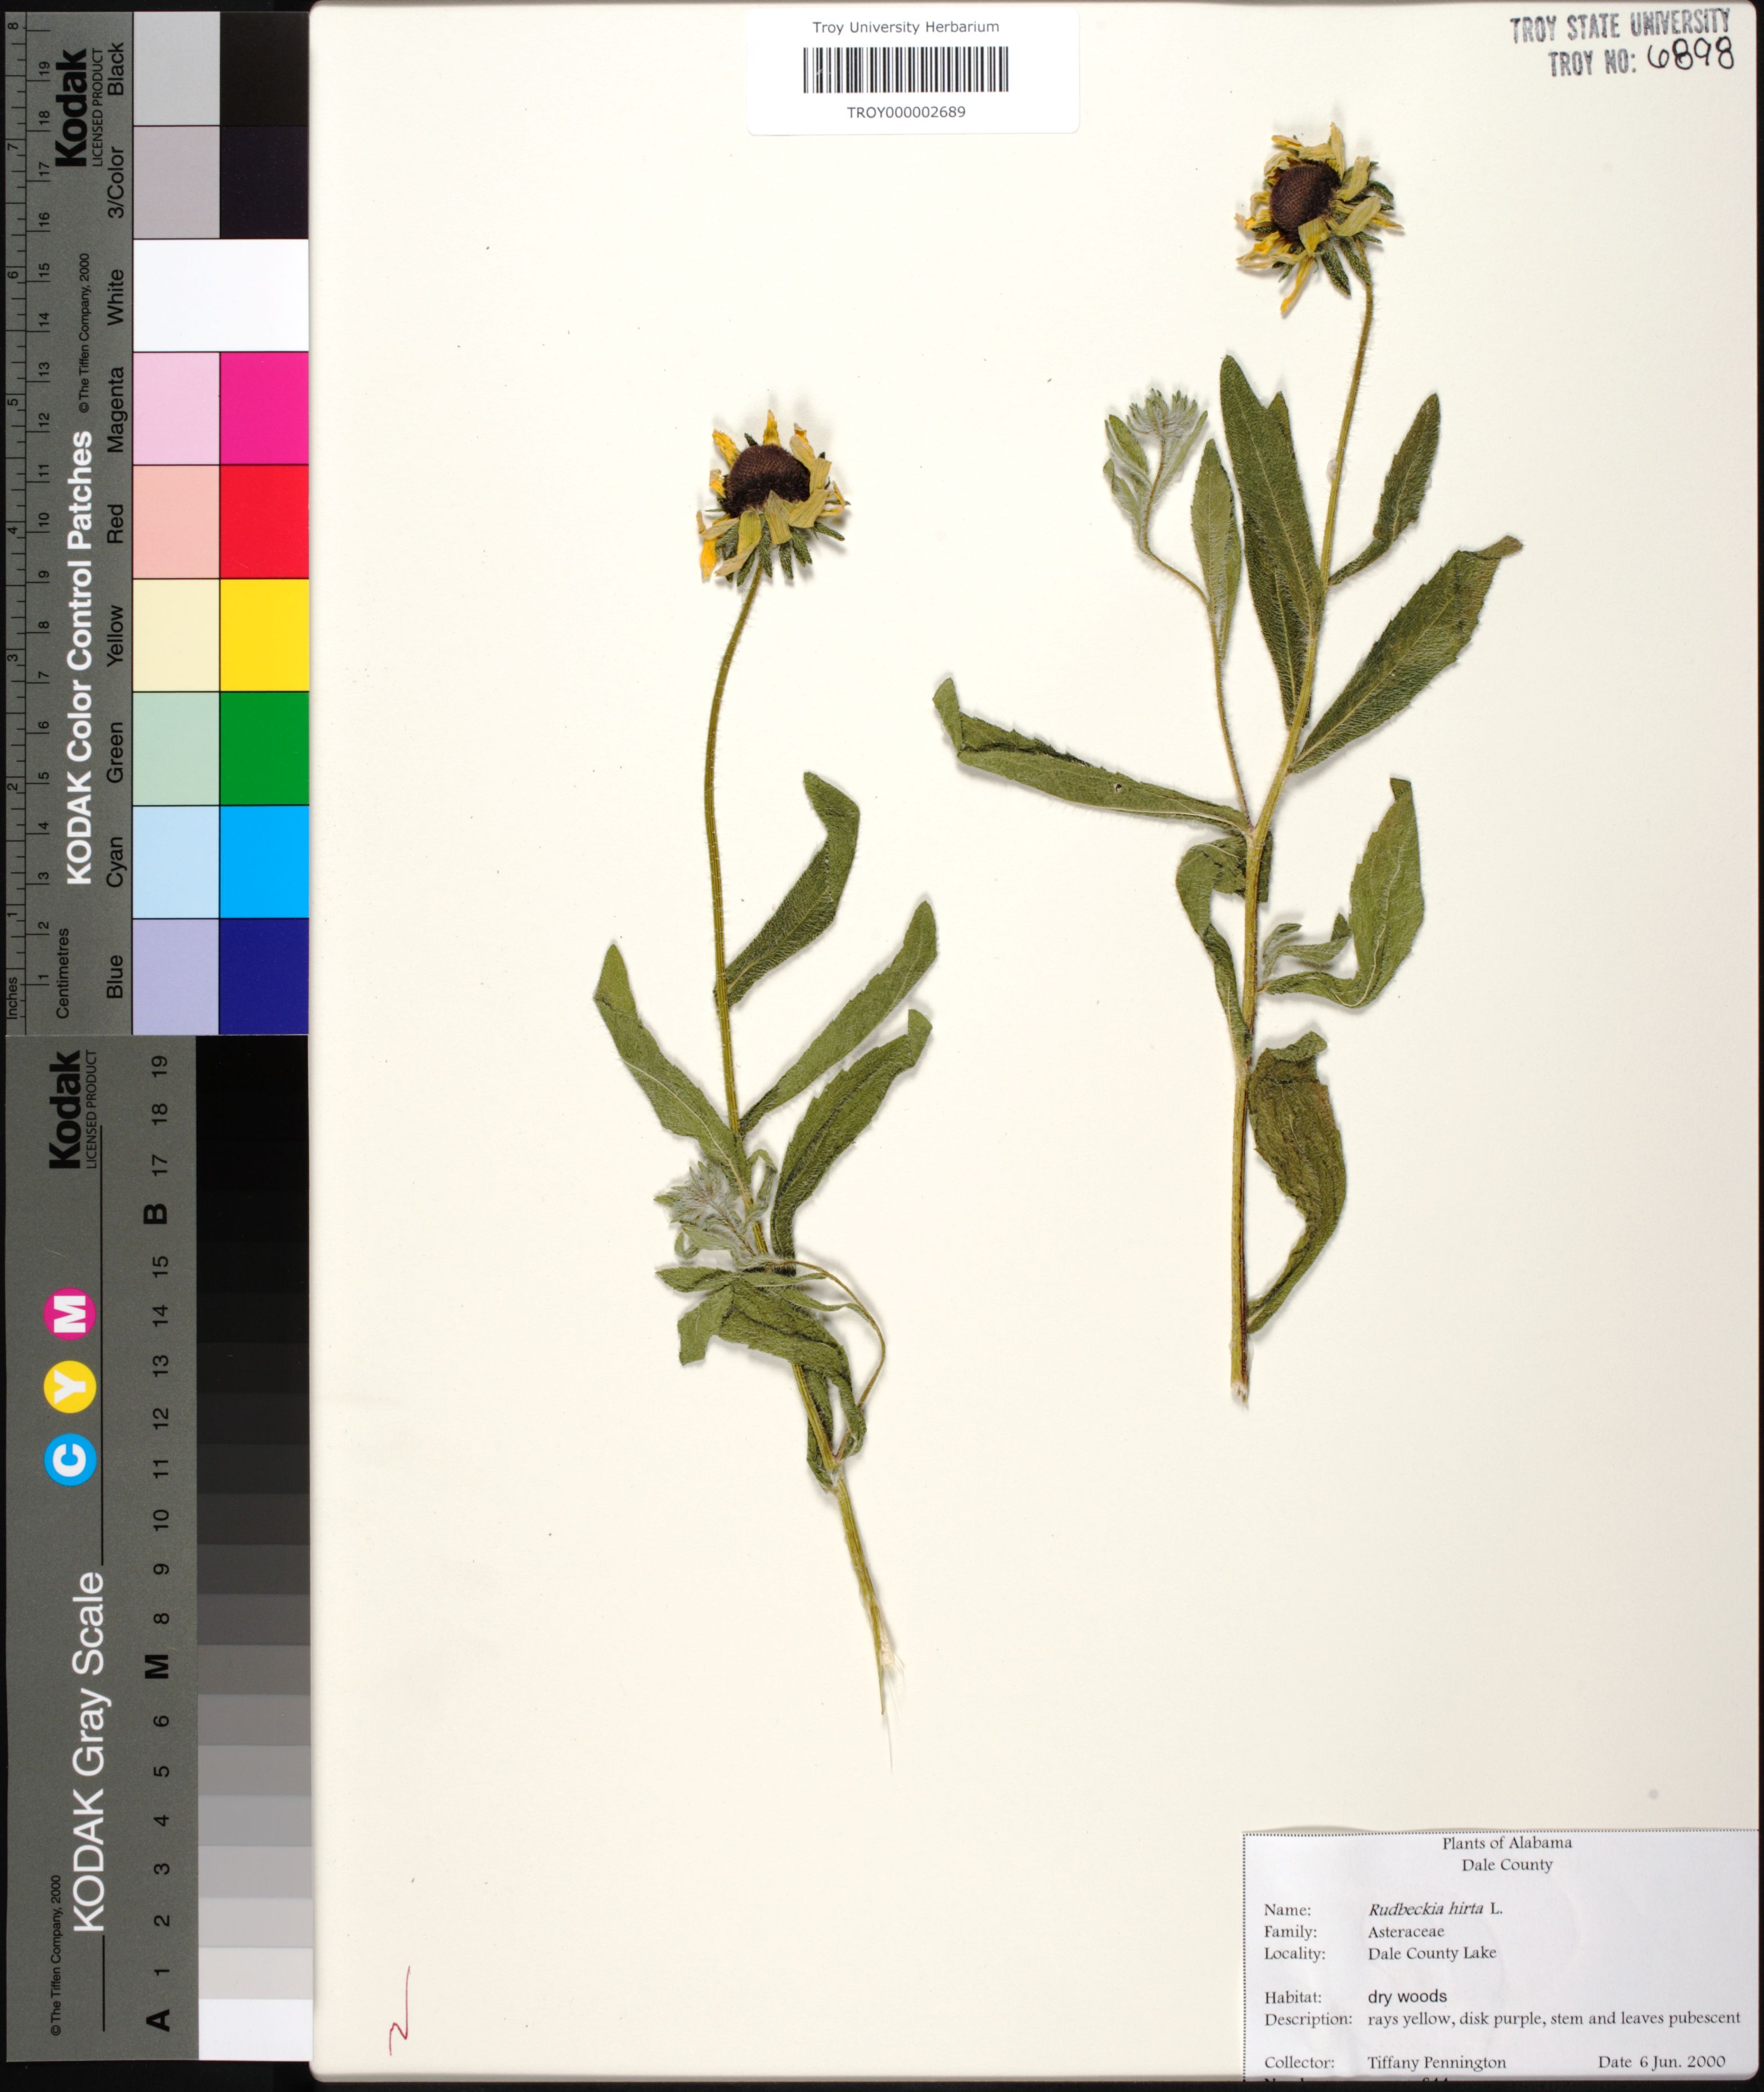Pick the pale cyan tint patch
Screen dimensions: 1764x2092
point(176,862)
